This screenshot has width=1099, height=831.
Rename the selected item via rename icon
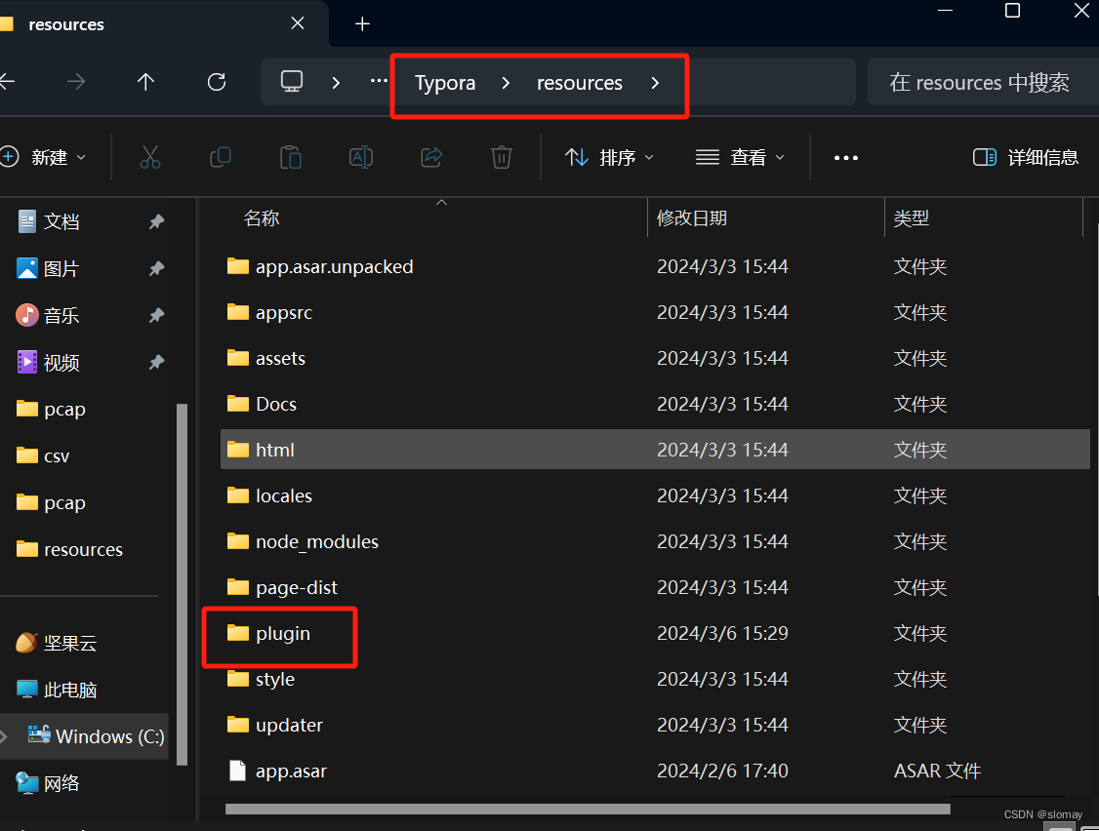360,156
